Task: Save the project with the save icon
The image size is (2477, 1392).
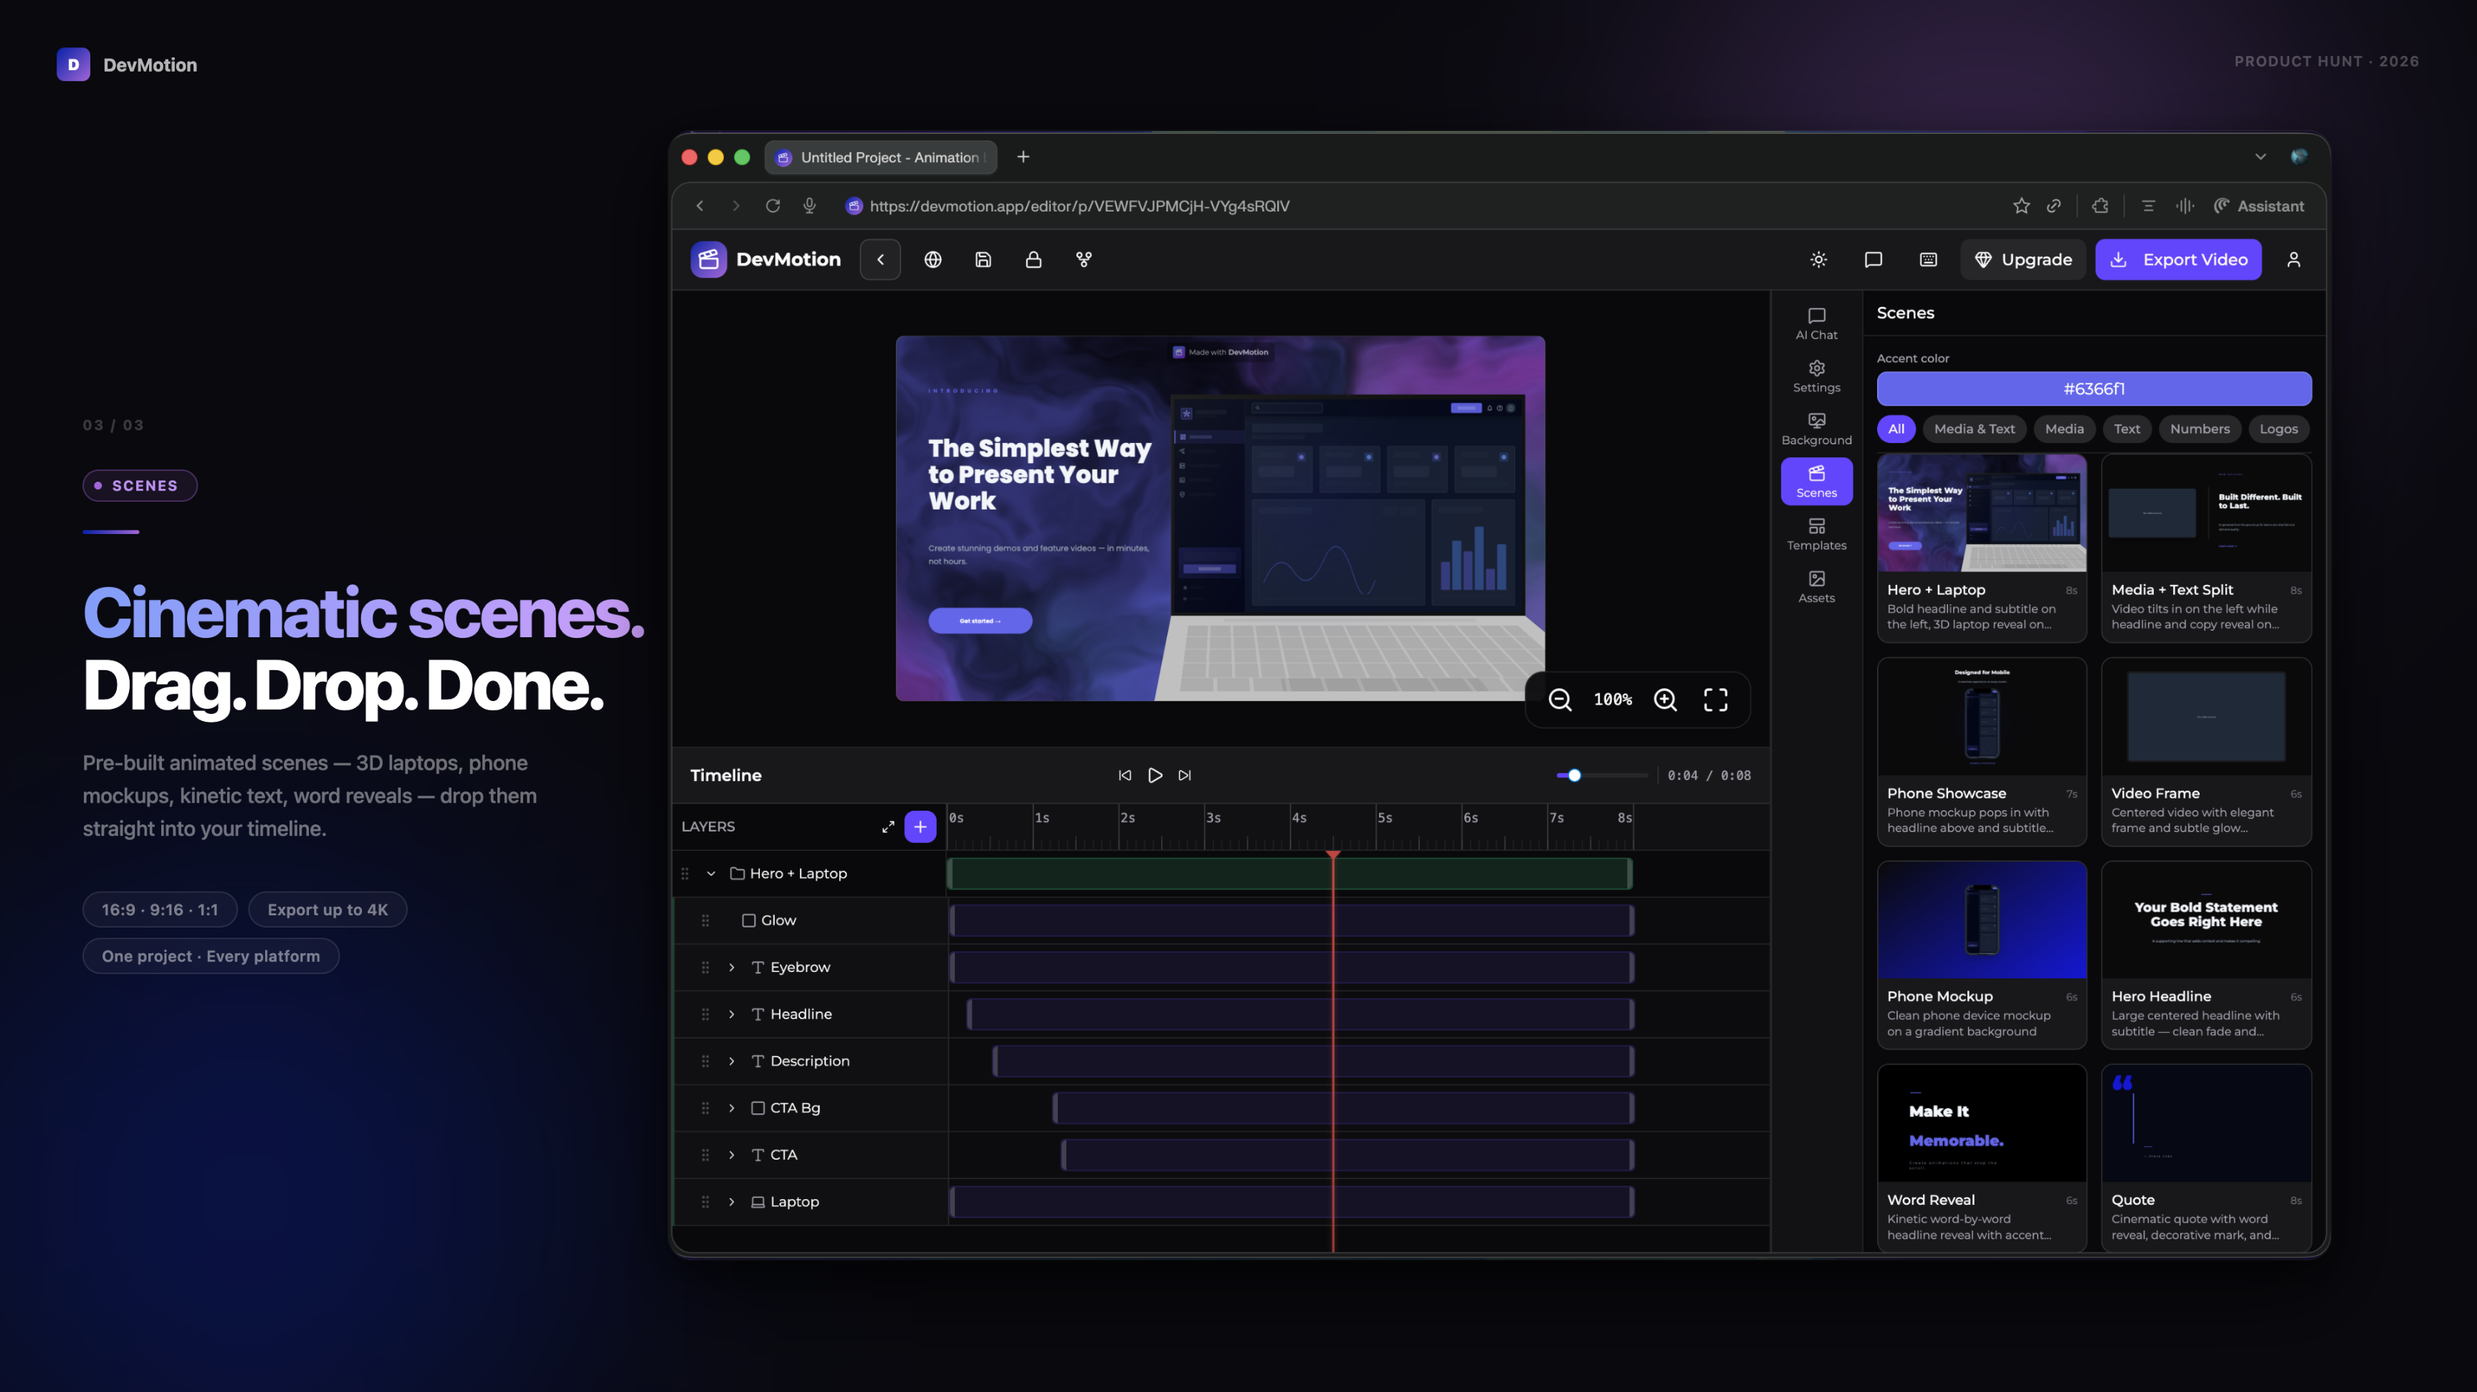Action: click(983, 259)
